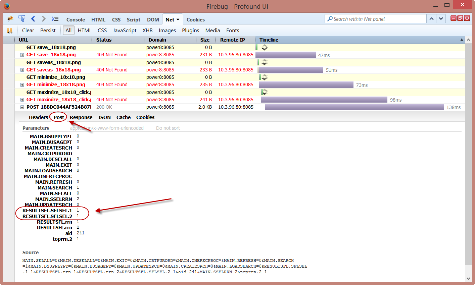The width and height of the screenshot is (475, 285).
Task: Switch to the HTML panel tab
Action: point(98,19)
